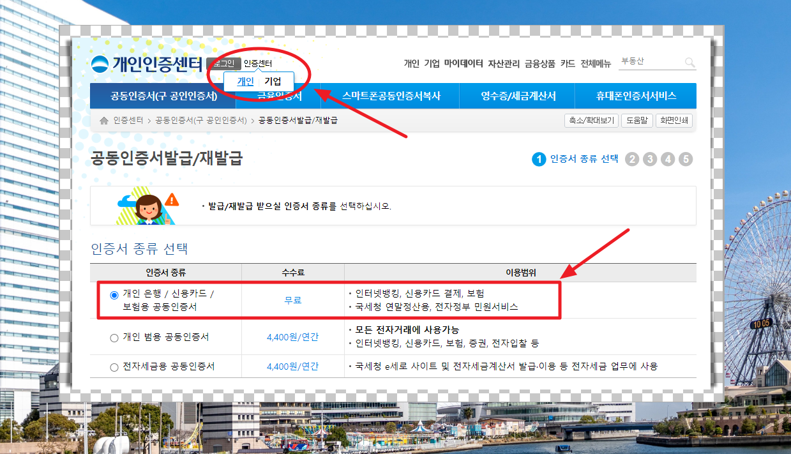The width and height of the screenshot is (791, 454).
Task: Click step 1 인증서 종류 선택 indicator
Action: pyautogui.click(x=575, y=159)
